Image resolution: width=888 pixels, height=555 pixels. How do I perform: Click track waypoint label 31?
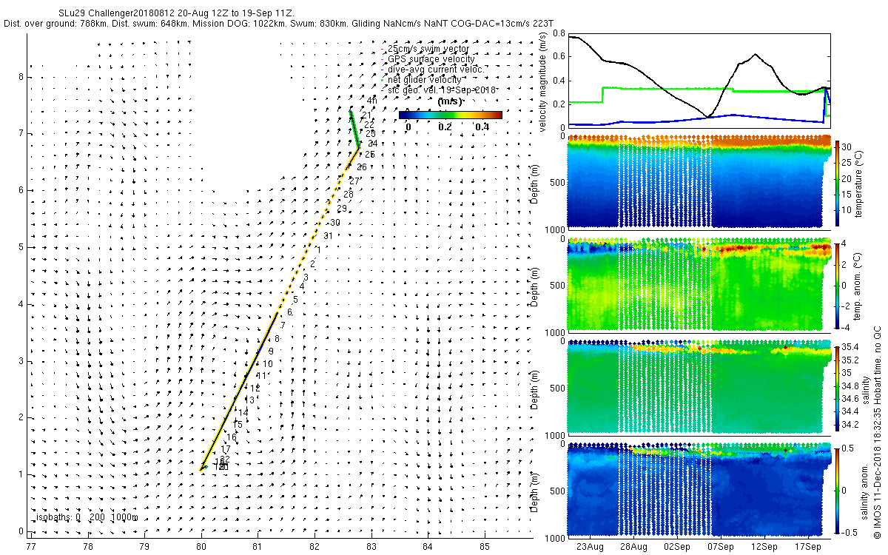(x=328, y=236)
